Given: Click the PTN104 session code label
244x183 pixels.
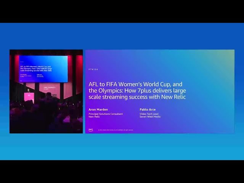Looking at the screenshot, I should pos(93,70).
